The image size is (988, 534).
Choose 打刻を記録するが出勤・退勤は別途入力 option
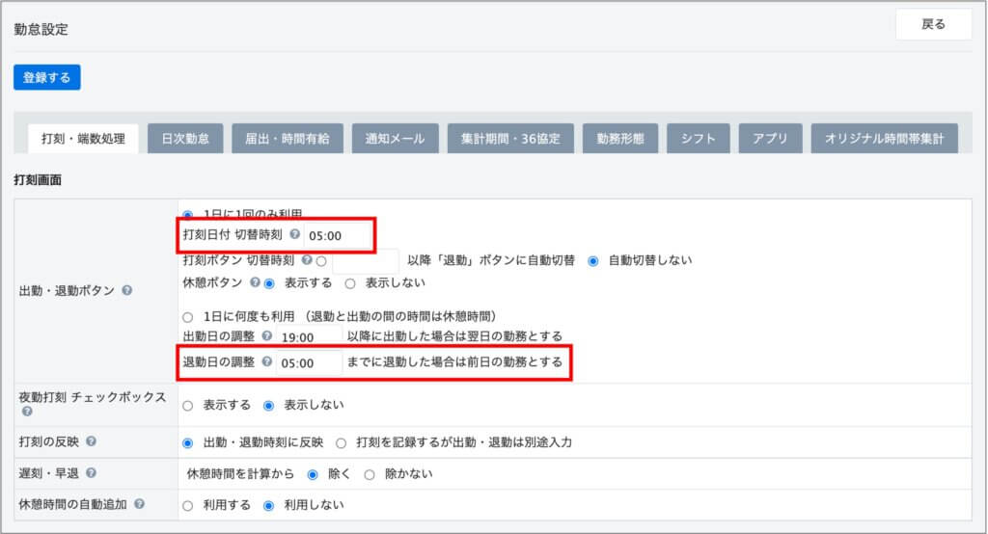341,442
